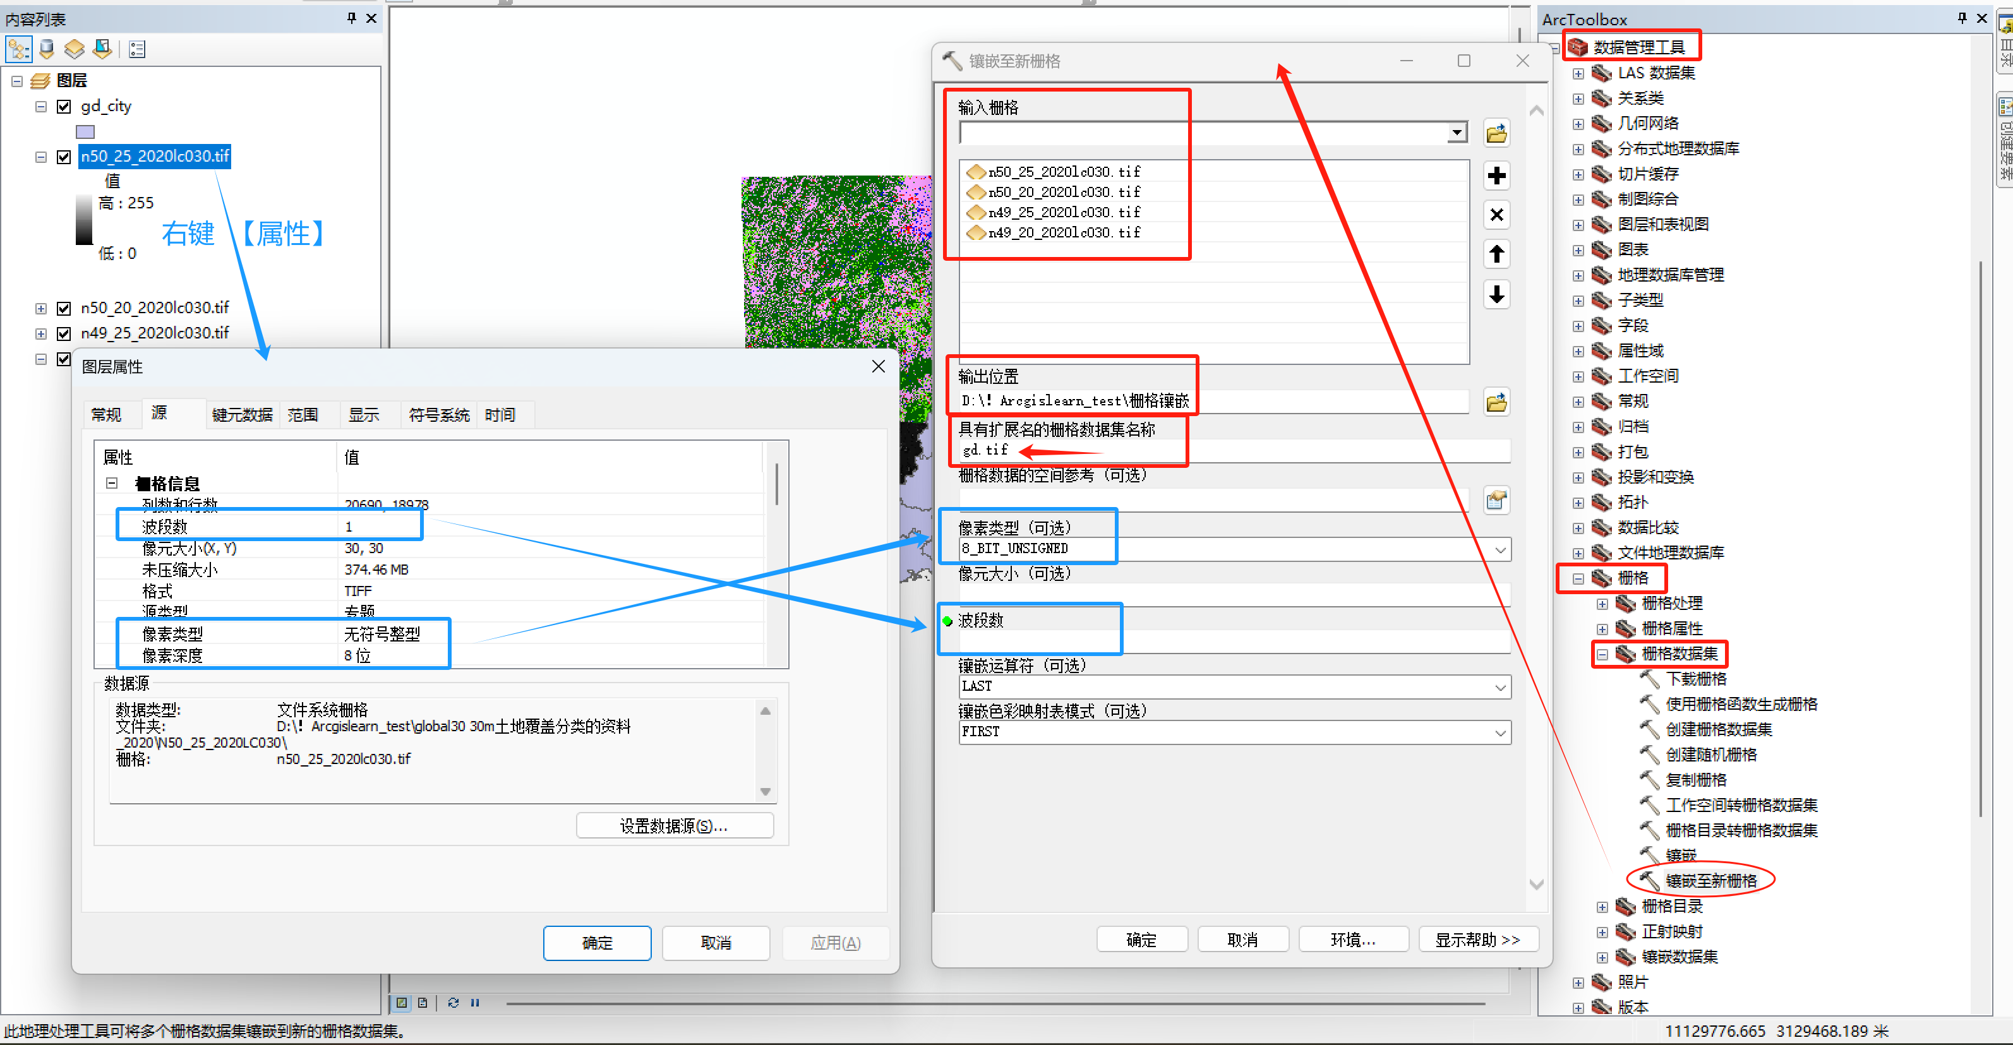Screen dimensions: 2013x1045
Task: Expand the 栅格处理 toolset
Action: [1602, 604]
